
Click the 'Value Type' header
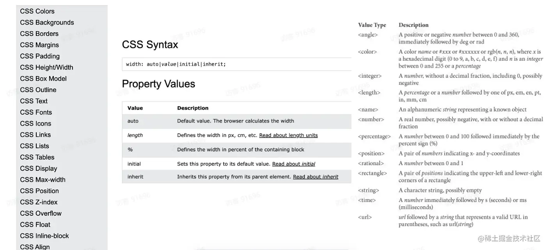coord(372,25)
